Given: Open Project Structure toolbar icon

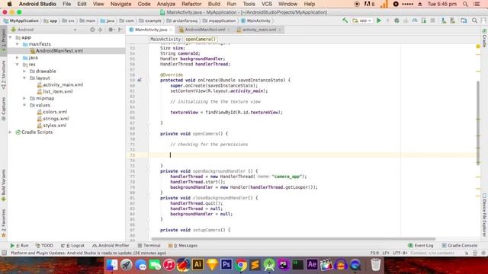Looking at the screenshot, I should click(464, 21).
